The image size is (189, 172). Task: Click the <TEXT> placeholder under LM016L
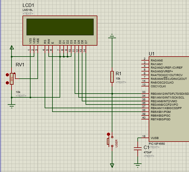pos(28,14)
